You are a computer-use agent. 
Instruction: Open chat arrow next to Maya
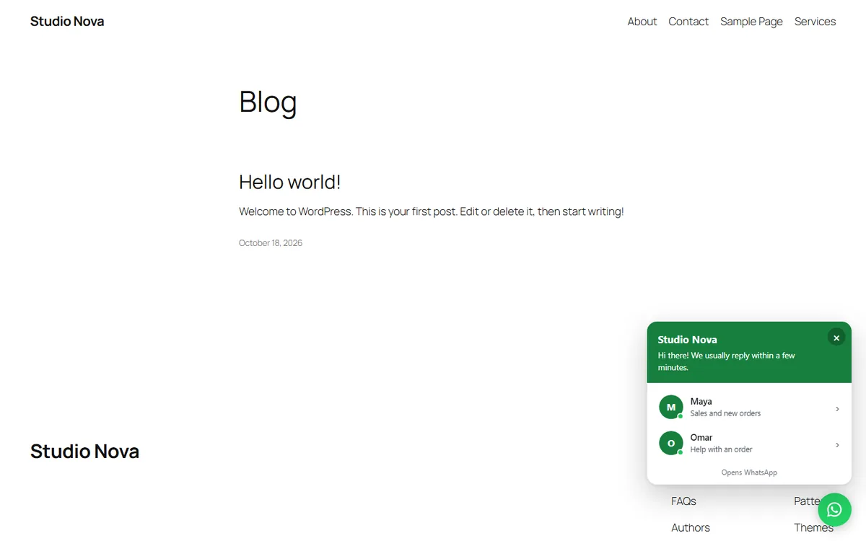[837, 408]
